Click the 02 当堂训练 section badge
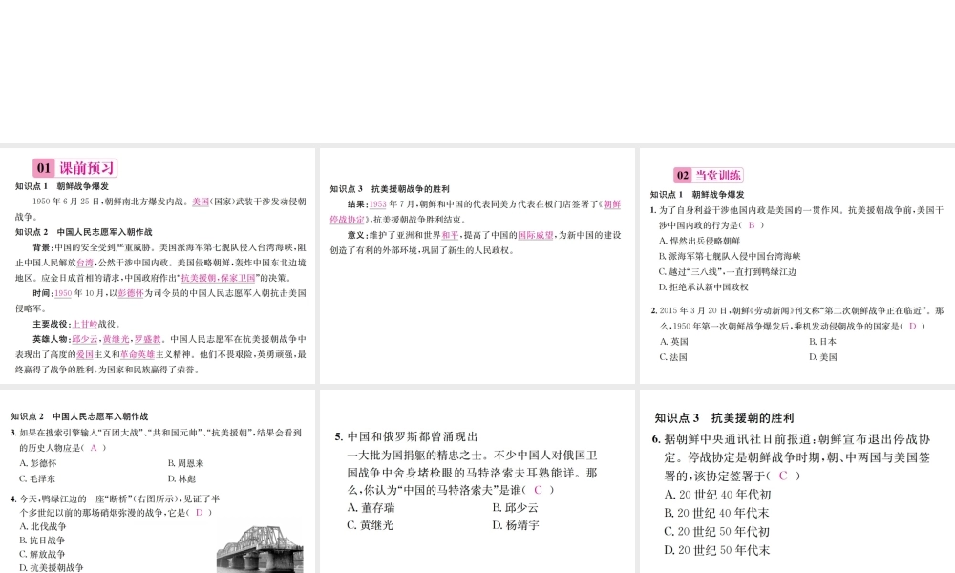The height and width of the screenshot is (573, 955). click(x=709, y=176)
